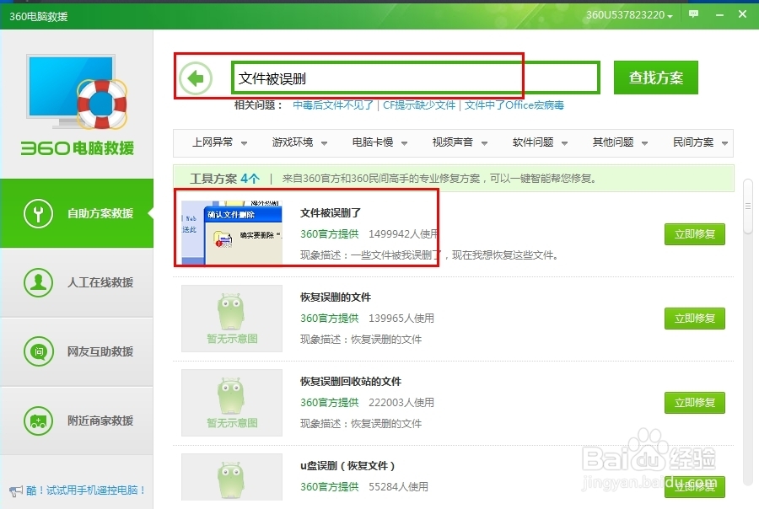Click 立即修复 for 文件被误删了
Image resolution: width=759 pixels, height=509 pixels.
tap(695, 234)
